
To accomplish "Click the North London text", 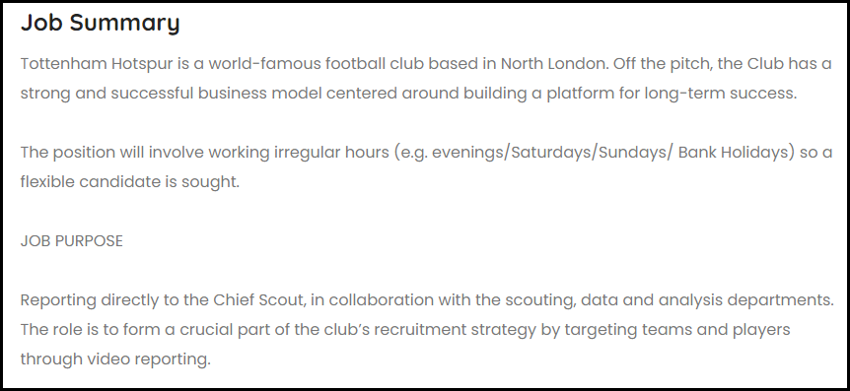I will pos(554,64).
